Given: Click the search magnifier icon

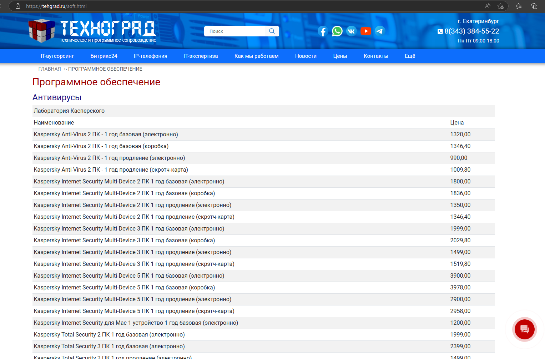Looking at the screenshot, I should point(272,31).
